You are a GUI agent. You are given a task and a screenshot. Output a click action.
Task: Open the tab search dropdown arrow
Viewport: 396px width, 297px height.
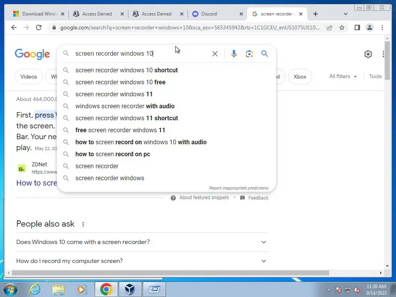346,14
